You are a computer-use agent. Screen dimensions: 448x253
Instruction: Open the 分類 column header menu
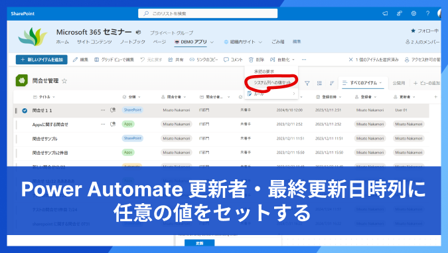tap(131, 97)
